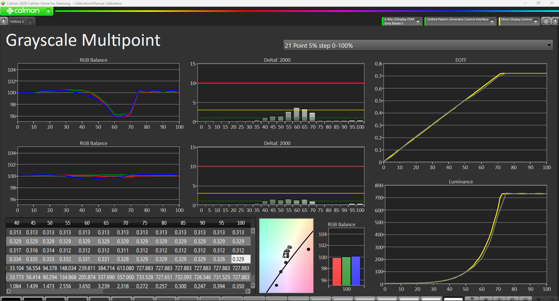Open the X-Rite i1Display meter dropdown
The height and width of the screenshot is (301, 559).
(x=418, y=21)
